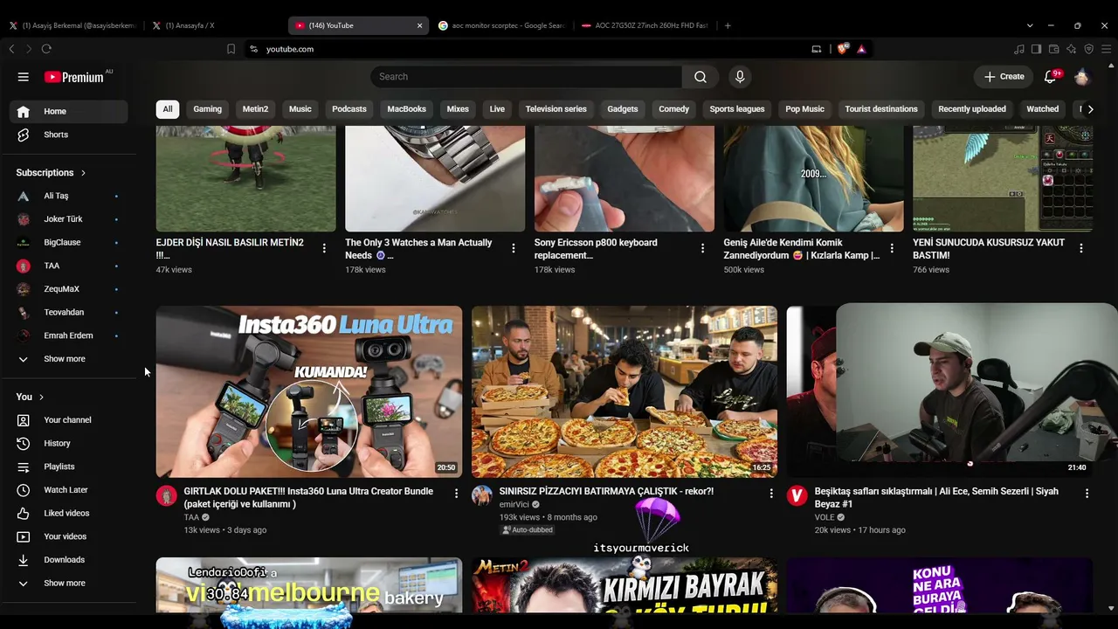This screenshot has width=1118, height=629.
Task: Open the Brave Shields lion icon
Action: pos(842,49)
